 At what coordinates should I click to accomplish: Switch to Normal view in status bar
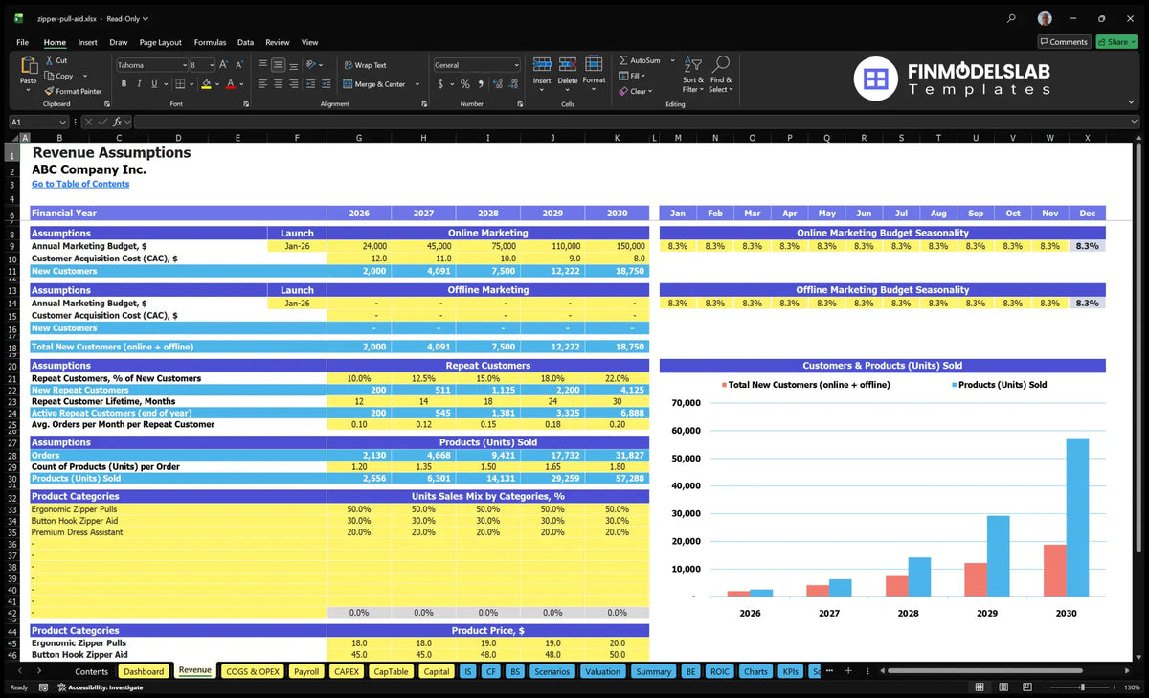click(979, 687)
